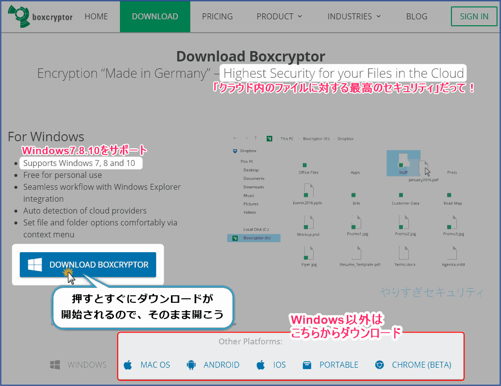Select the WINDOWS platform label

click(87, 365)
